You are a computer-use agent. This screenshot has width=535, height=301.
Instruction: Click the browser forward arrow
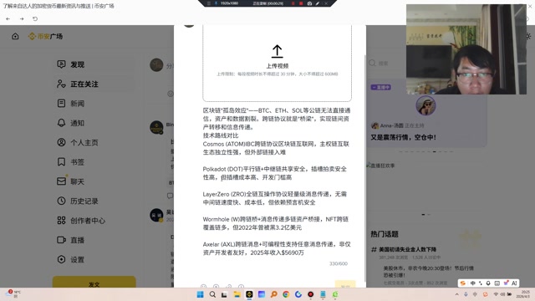tap(22, 18)
